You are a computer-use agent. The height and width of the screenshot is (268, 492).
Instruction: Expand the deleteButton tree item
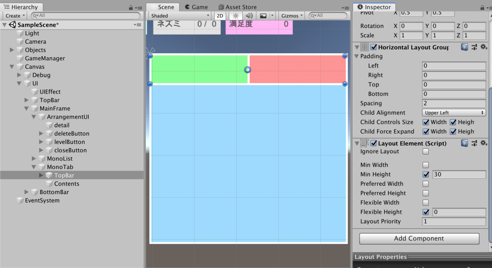coord(41,134)
